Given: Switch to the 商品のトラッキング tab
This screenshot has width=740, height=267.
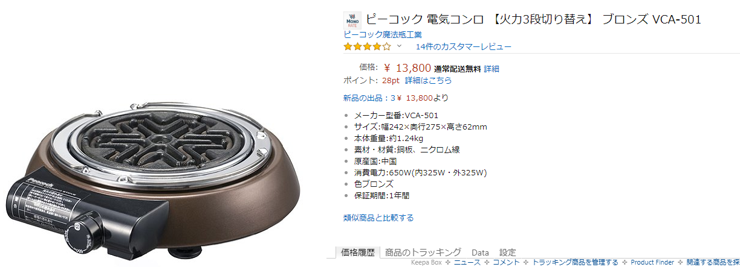Looking at the screenshot, I should (x=423, y=253).
